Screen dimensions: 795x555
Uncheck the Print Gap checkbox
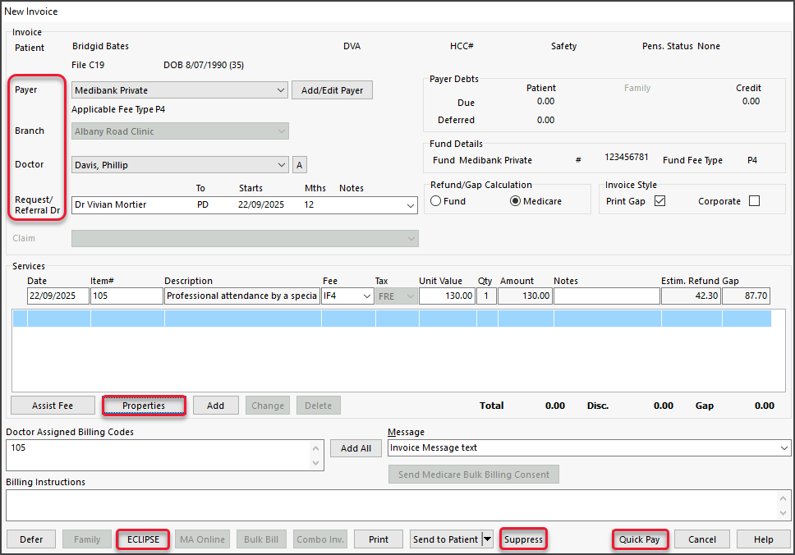point(659,201)
